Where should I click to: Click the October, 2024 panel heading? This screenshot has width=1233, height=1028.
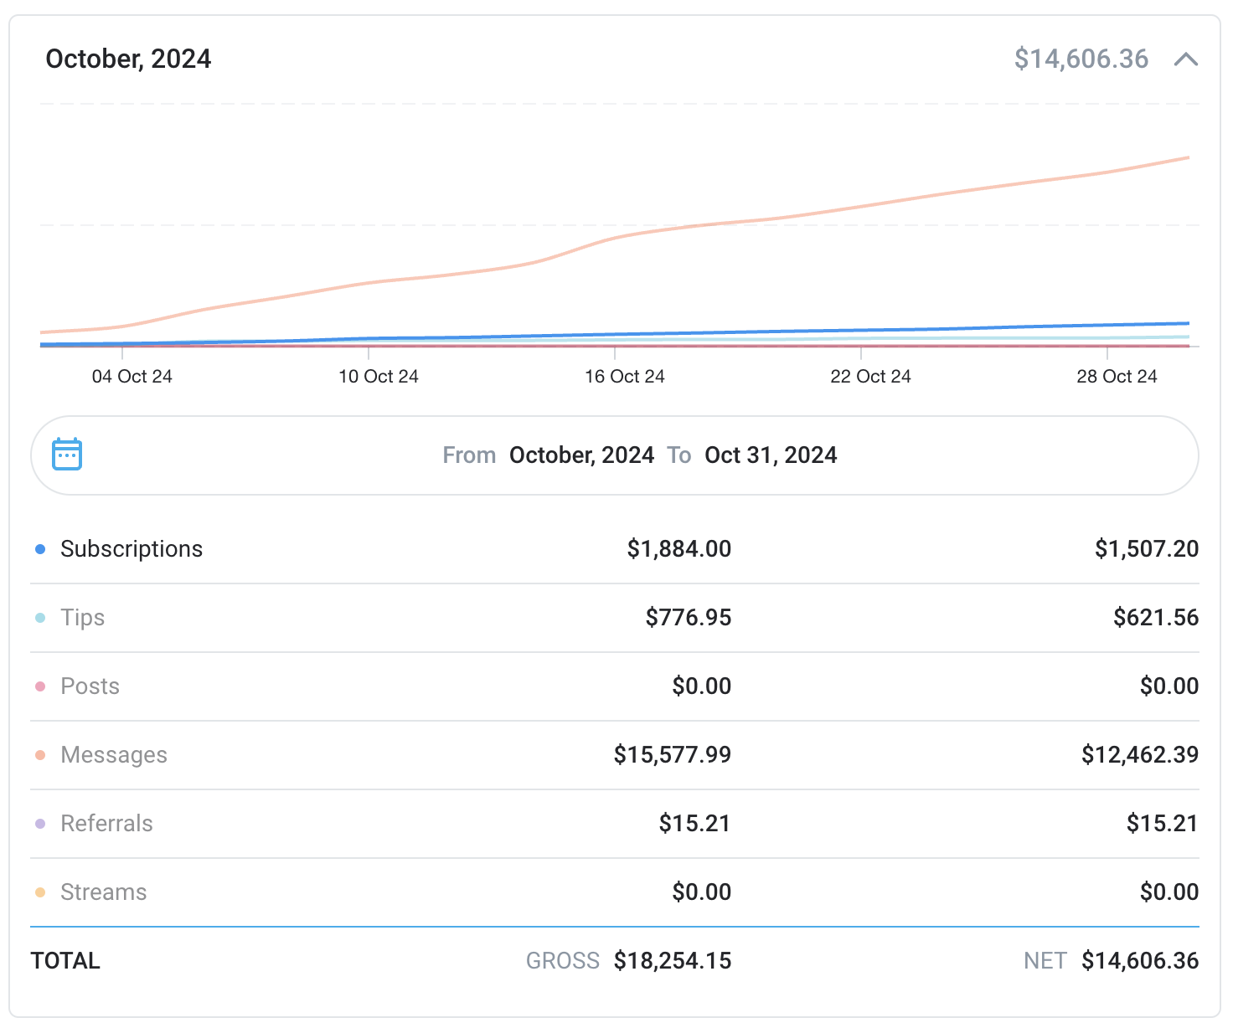point(128,59)
